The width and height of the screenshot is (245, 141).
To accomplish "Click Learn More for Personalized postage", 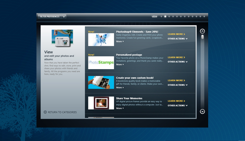I will coord(176,57).
